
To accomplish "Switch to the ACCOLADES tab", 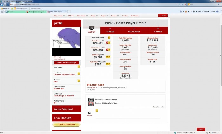I will pyautogui.click(x=134, y=30).
